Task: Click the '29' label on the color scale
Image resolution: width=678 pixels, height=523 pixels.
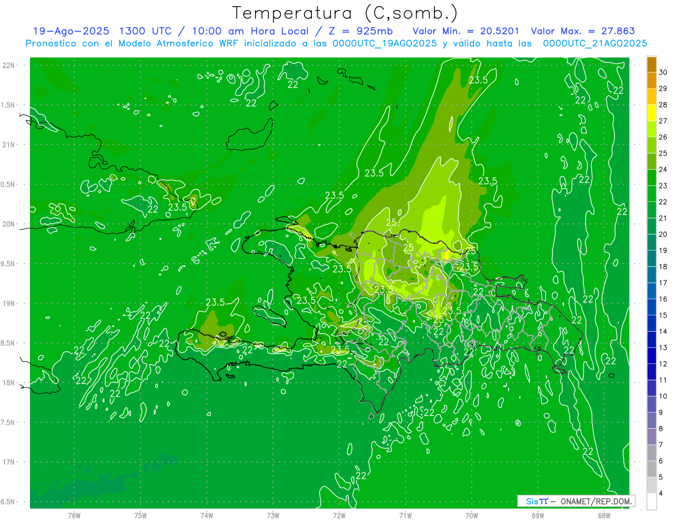Action: coord(663,89)
